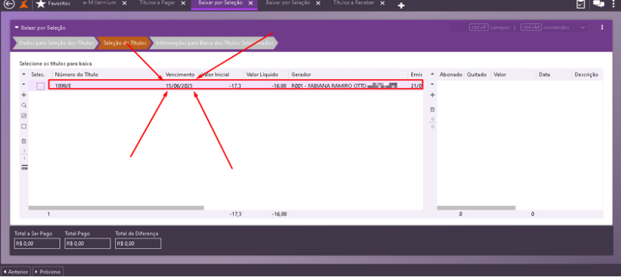Viewport: 621px width, 277px height.
Task: Click the titles grid horizontal scrollbar
Action: (x=116, y=208)
